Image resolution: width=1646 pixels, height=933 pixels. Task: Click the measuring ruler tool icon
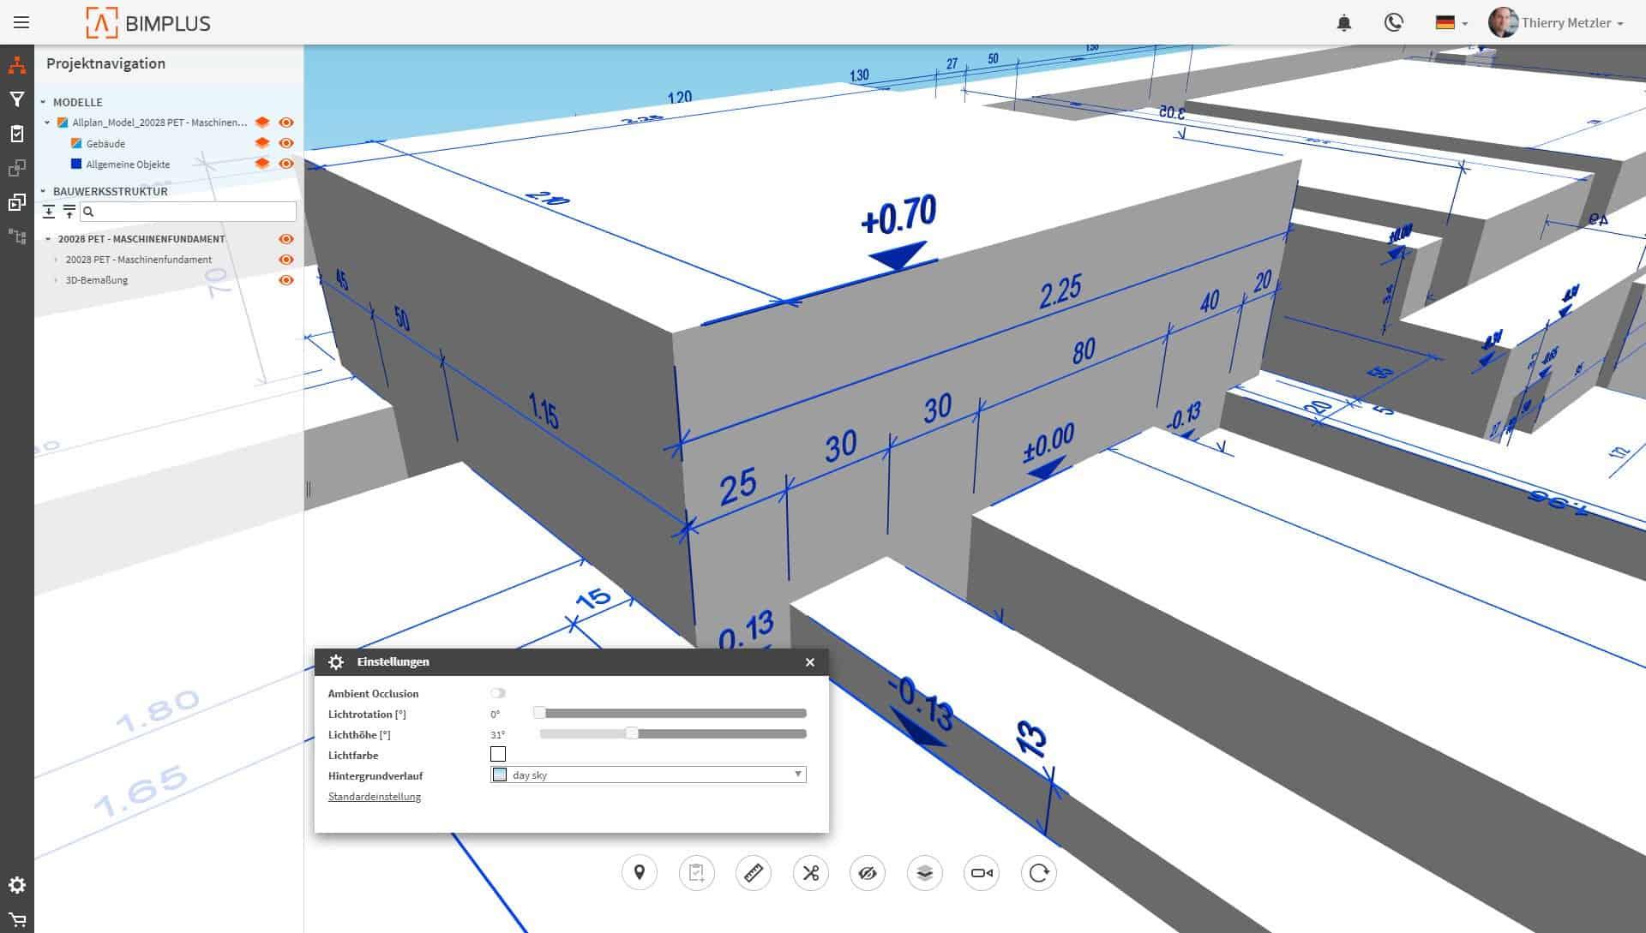click(x=753, y=873)
